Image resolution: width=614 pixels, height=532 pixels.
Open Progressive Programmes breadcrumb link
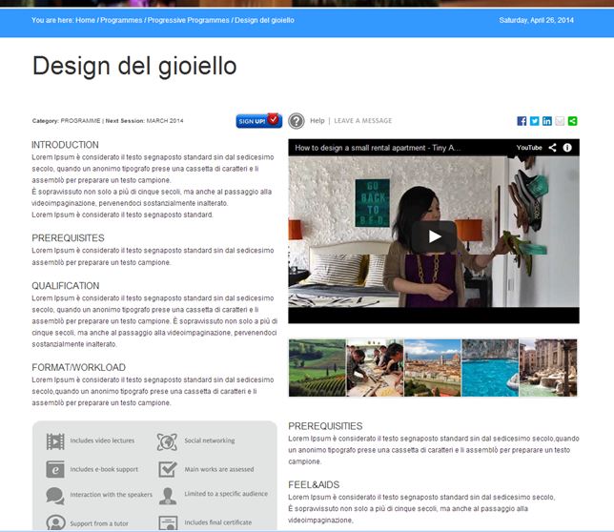(x=189, y=20)
